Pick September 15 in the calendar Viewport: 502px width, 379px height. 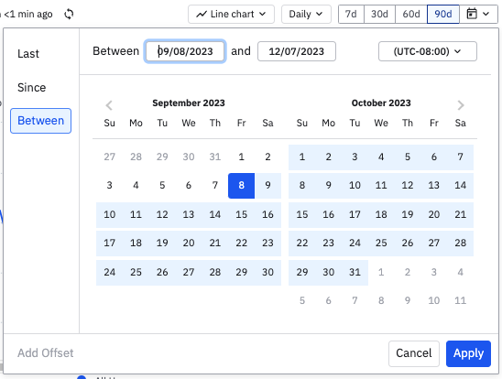click(242, 214)
